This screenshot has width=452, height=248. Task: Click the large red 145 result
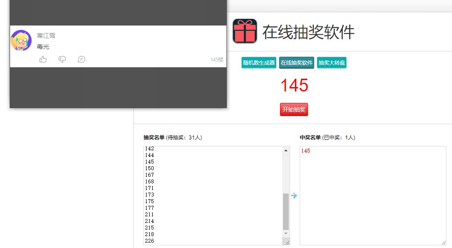(294, 85)
